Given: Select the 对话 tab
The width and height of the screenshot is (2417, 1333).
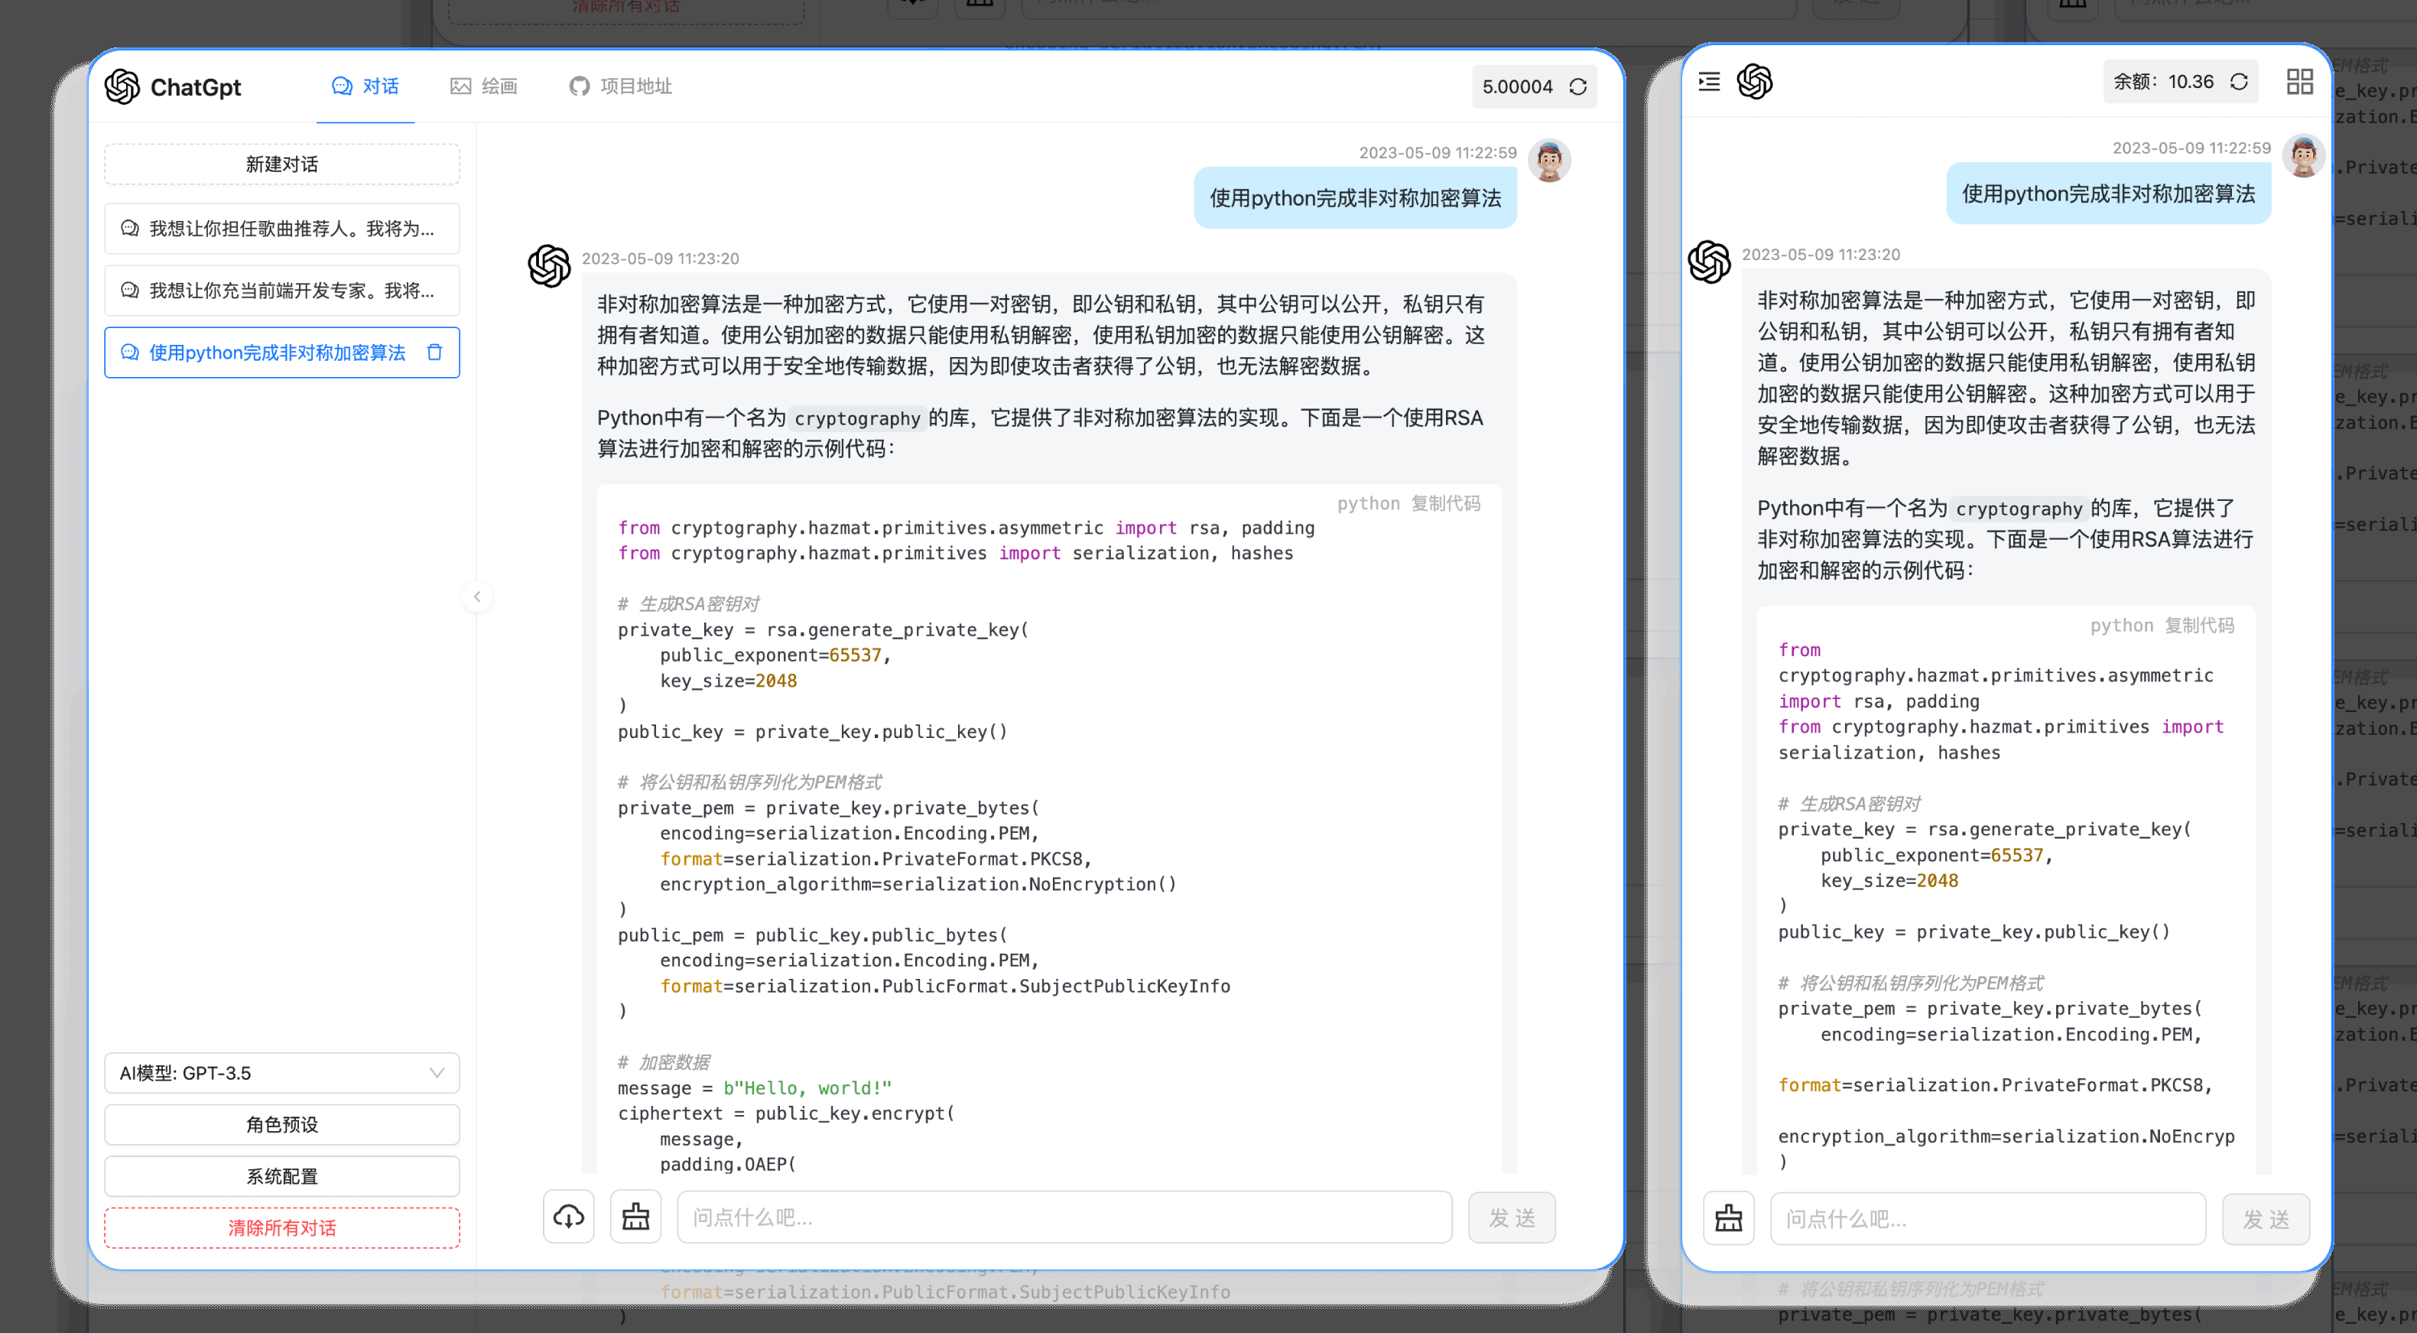Looking at the screenshot, I should (365, 86).
